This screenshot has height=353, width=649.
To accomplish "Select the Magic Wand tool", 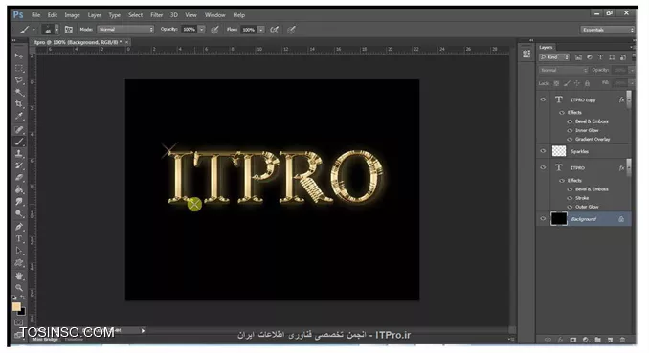I will click(19, 92).
